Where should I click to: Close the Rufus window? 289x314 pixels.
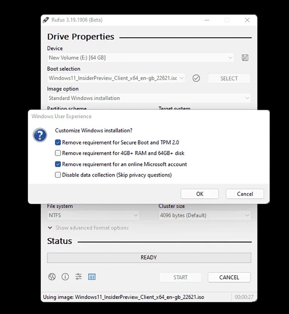tap(247, 20)
